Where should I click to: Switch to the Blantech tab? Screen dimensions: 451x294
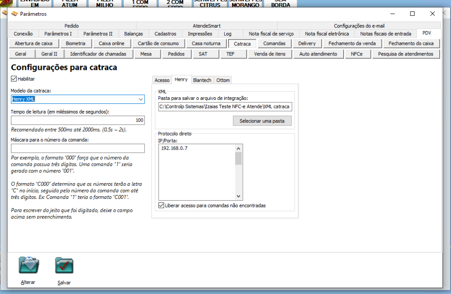[x=202, y=80]
